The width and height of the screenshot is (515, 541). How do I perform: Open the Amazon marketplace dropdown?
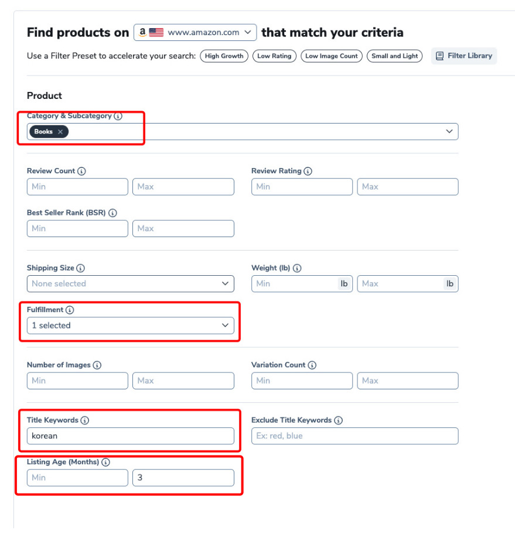point(195,33)
